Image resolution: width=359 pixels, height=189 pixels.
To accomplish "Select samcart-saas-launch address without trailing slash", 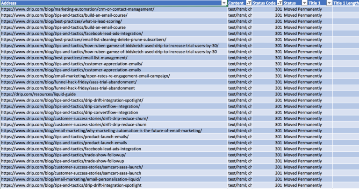I will (114, 173).
